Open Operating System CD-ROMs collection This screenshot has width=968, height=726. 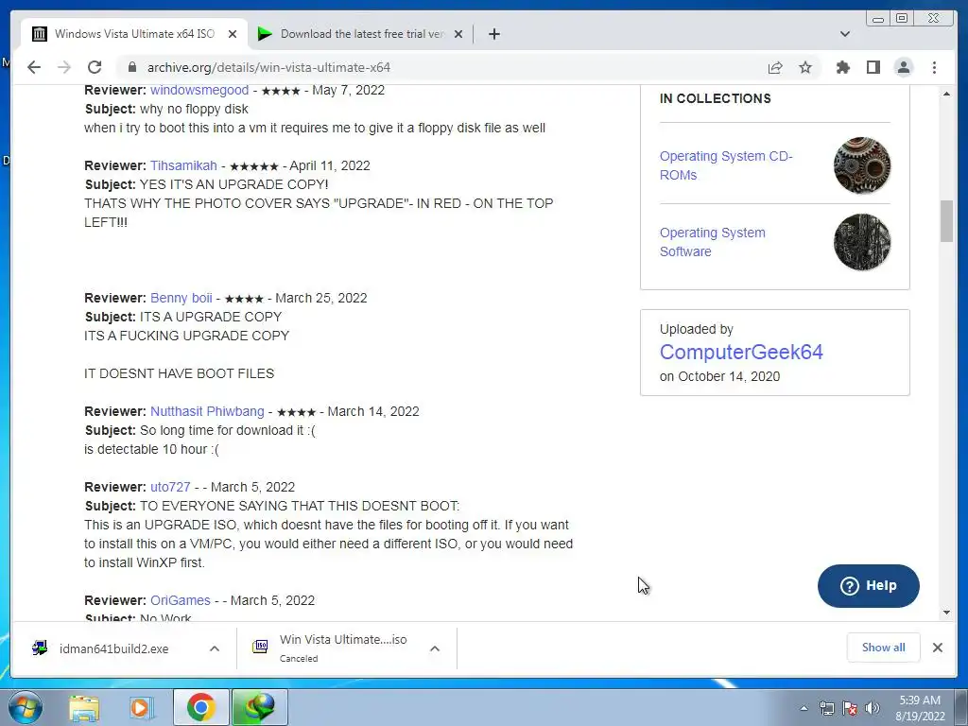[726, 165]
